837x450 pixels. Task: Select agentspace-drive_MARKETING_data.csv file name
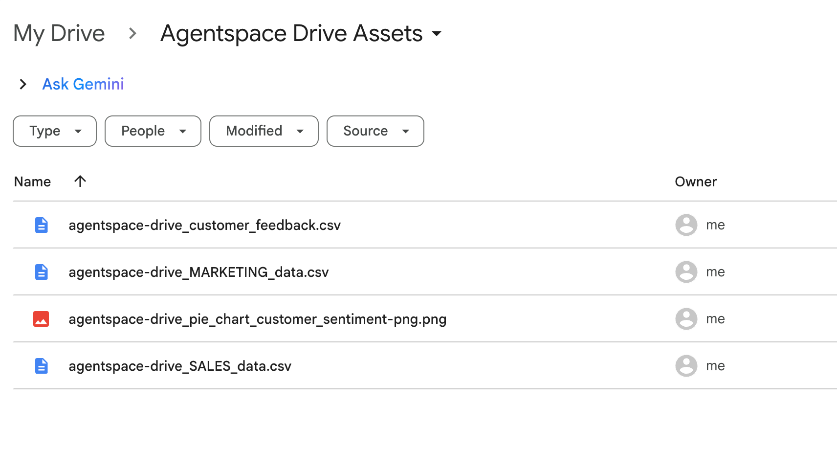coord(198,272)
